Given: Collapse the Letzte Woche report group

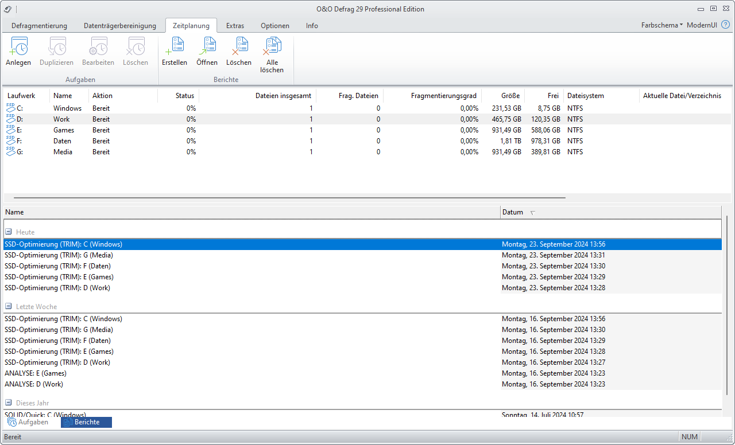Looking at the screenshot, I should click(9, 307).
